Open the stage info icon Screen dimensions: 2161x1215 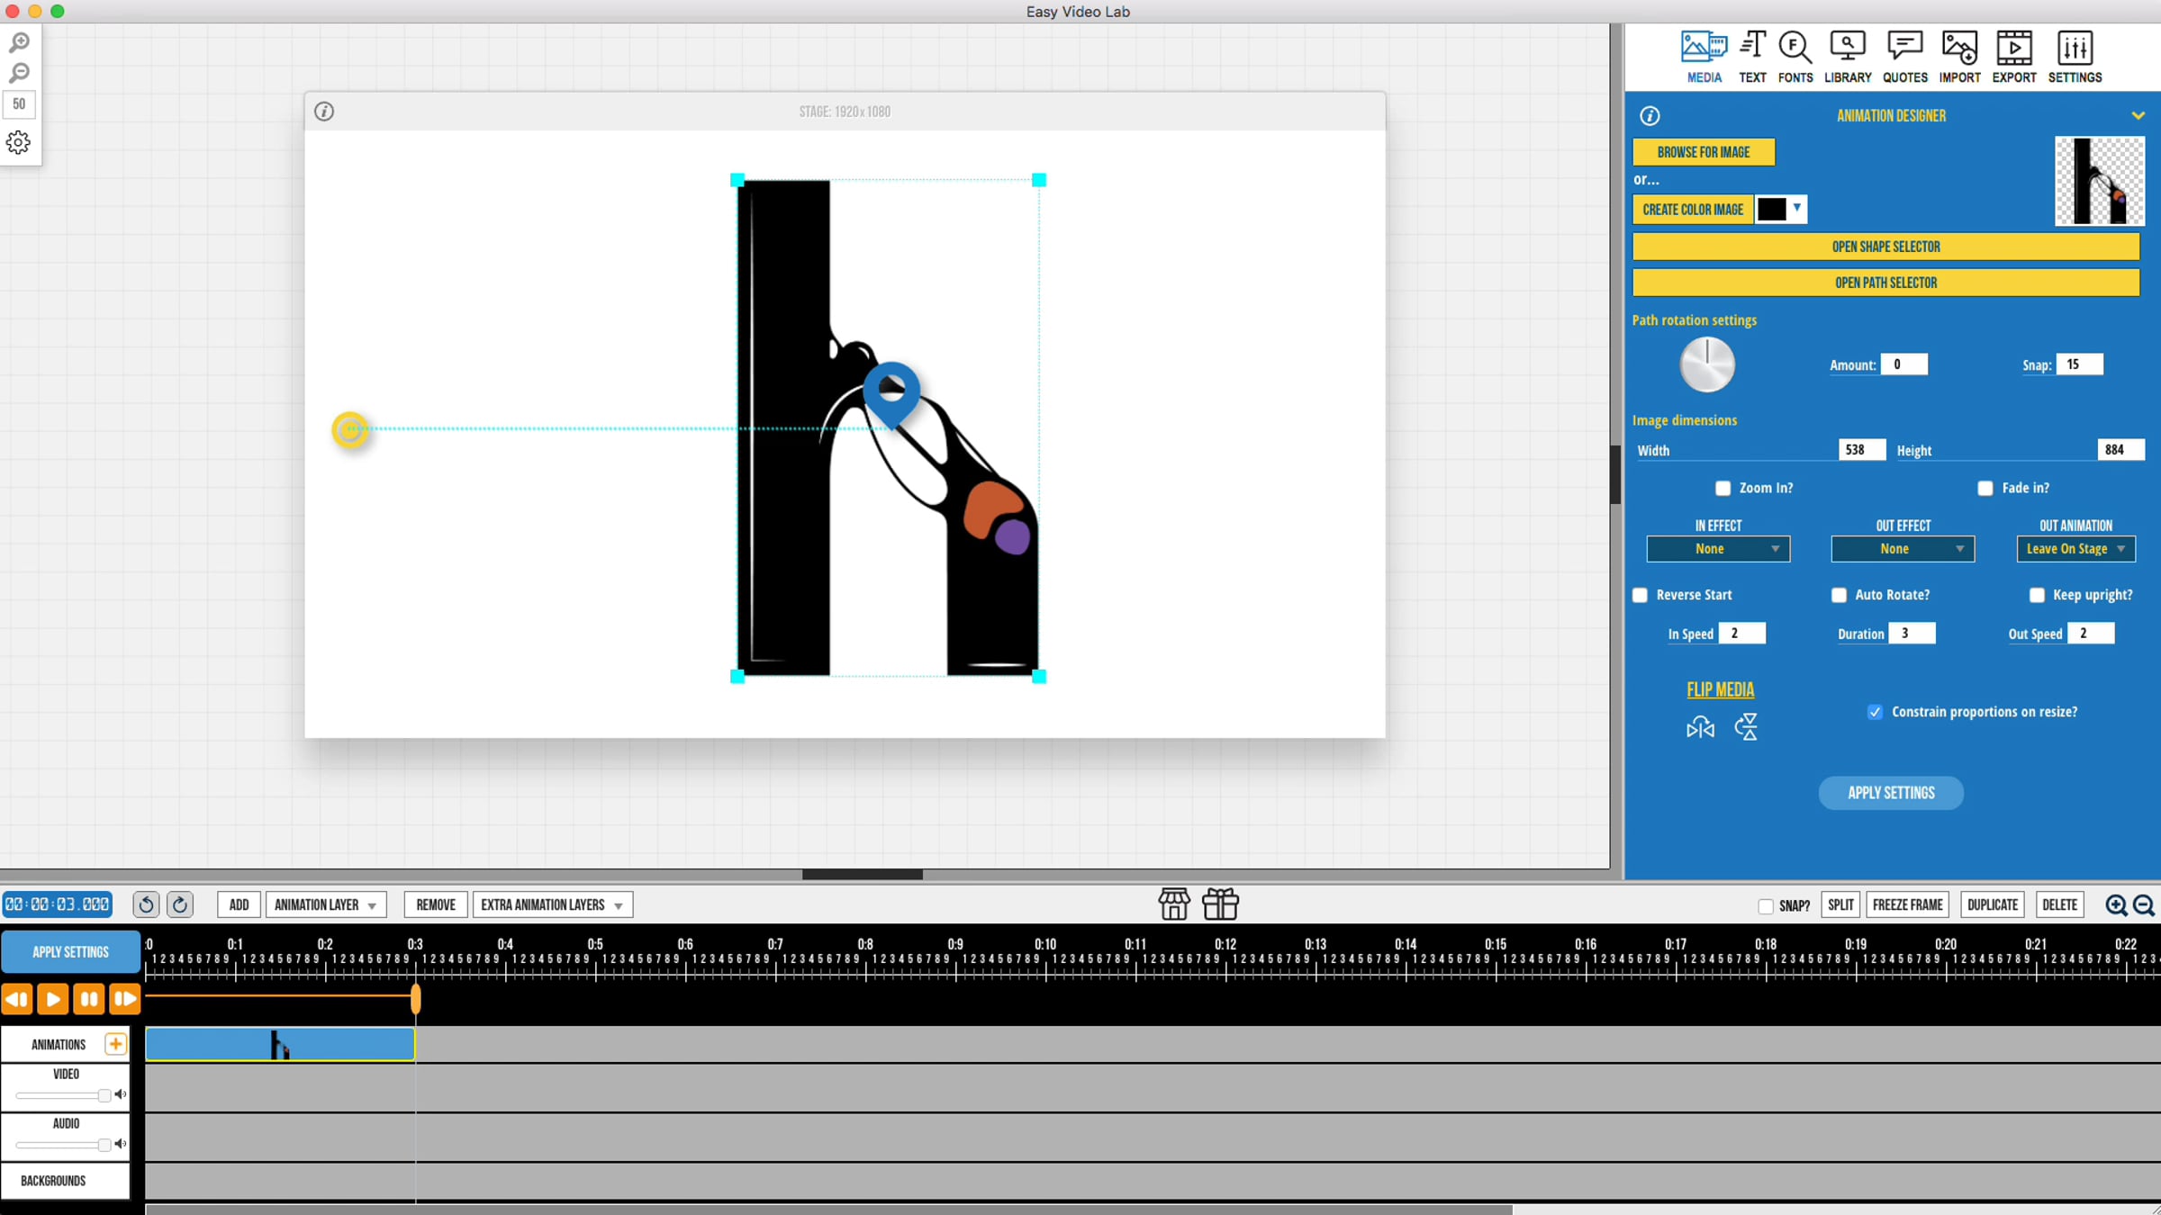point(324,112)
